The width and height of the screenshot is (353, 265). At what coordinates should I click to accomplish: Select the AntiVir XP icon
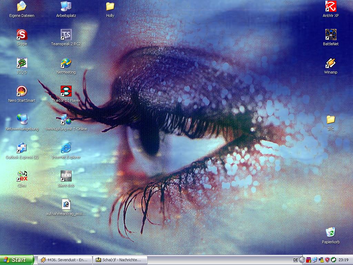point(331,7)
